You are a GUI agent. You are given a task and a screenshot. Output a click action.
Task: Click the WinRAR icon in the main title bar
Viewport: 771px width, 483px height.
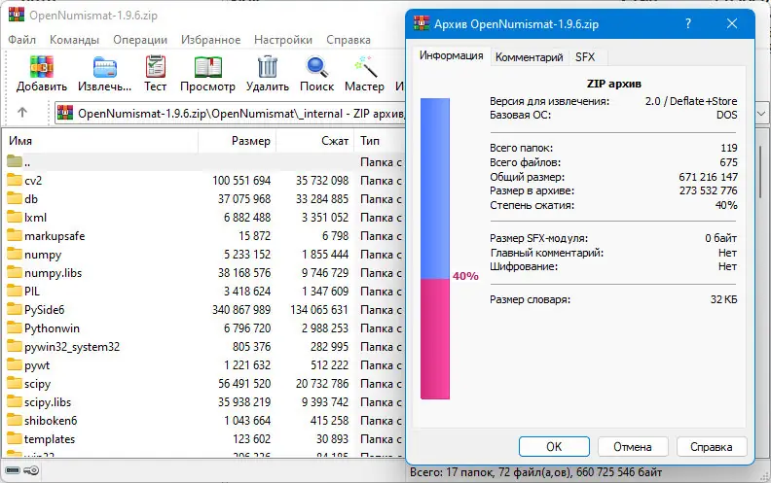point(17,15)
